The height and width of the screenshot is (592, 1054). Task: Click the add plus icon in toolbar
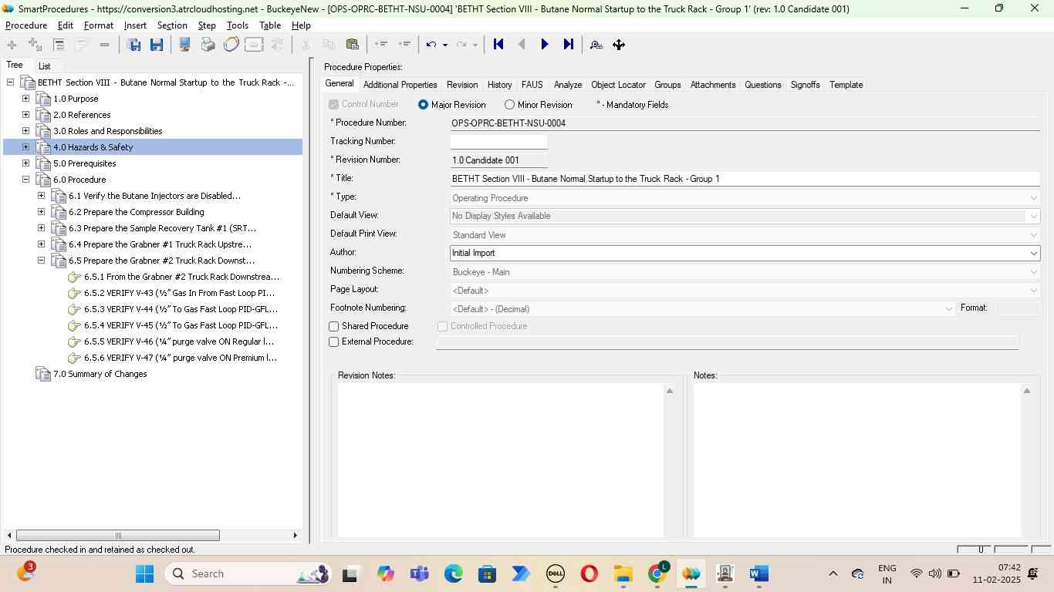click(x=12, y=45)
